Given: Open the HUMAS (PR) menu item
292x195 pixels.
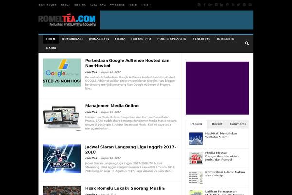Looking at the screenshot, I should [x=141, y=39].
